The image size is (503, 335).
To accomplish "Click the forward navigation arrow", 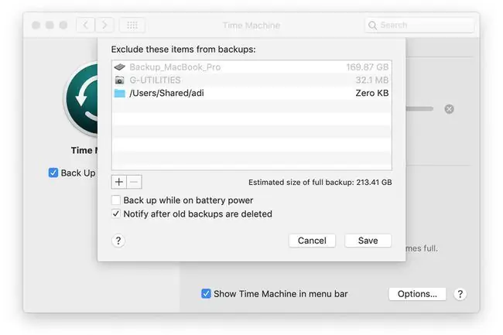I will pos(104,25).
